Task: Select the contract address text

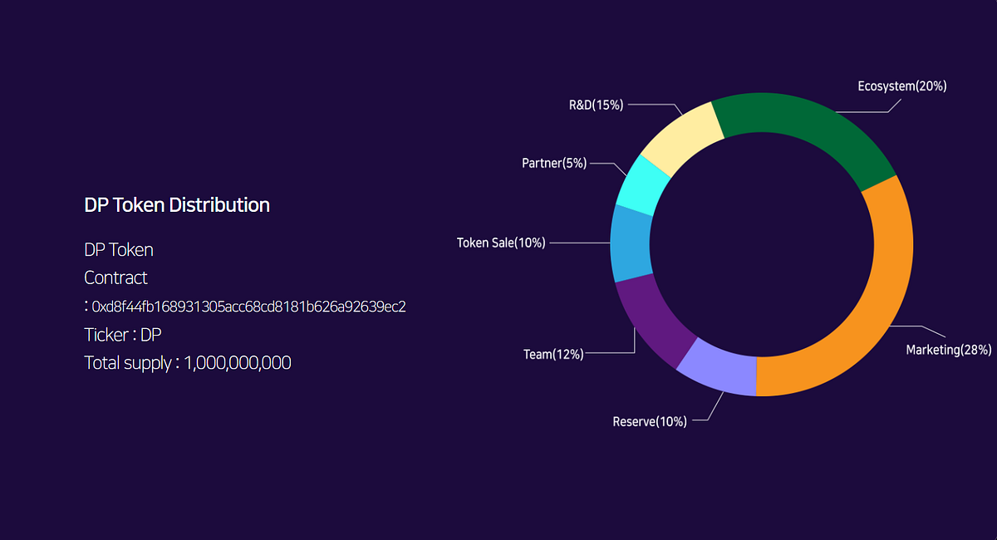Action: 246,306
